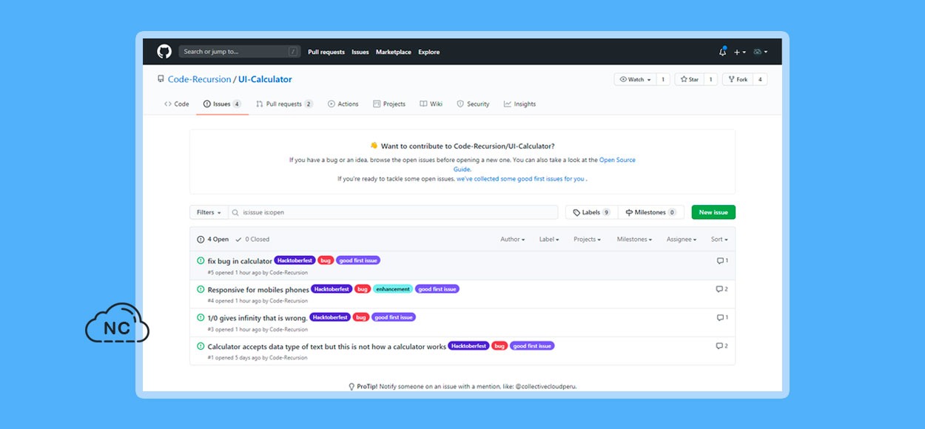Expand the Projects filter dropdown
Image resolution: width=925 pixels, height=429 pixels.
pos(588,240)
